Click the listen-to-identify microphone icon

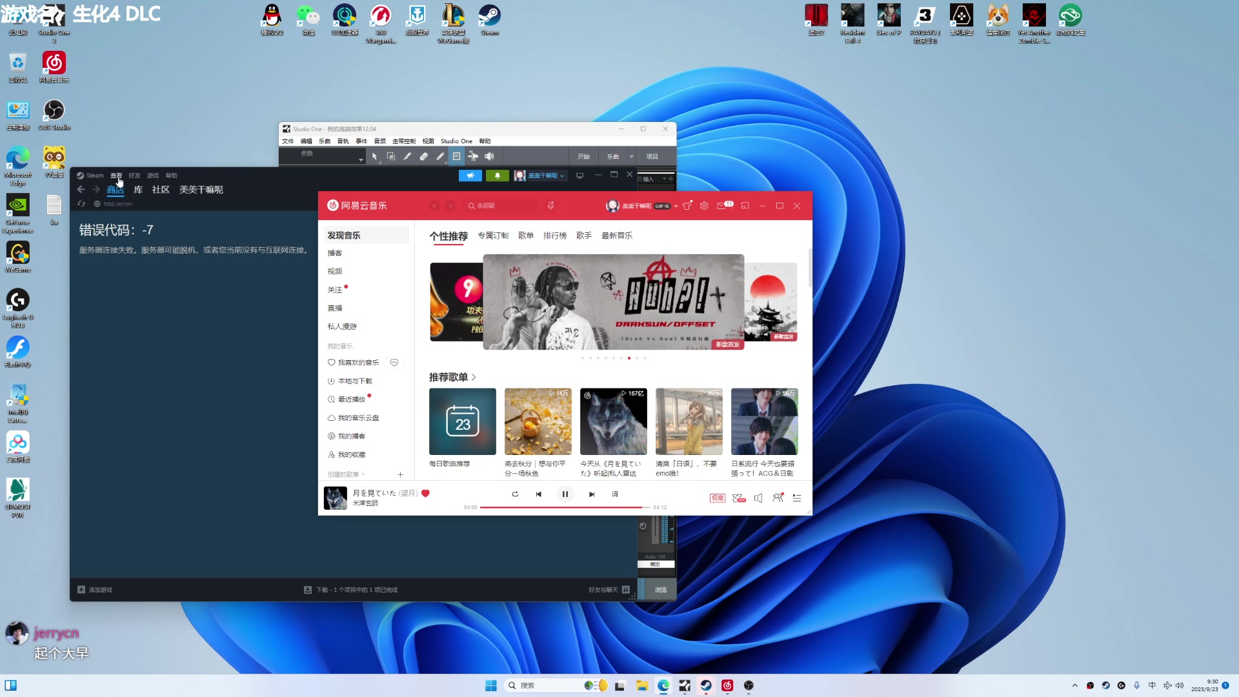[550, 206]
